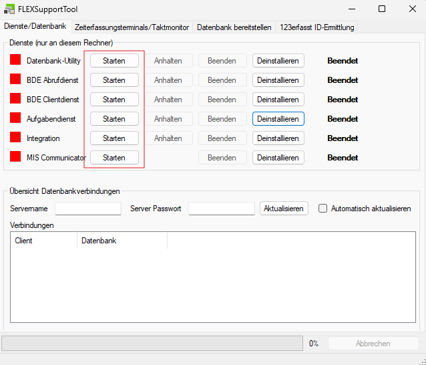Click the Aktualisieren button
This screenshot has height=365, width=426.
(284, 209)
